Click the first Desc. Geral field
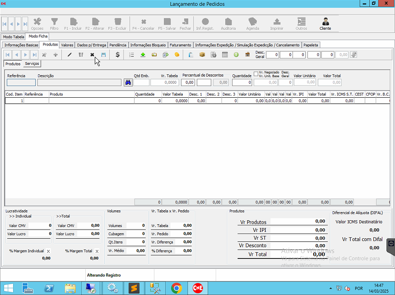The image size is (395, 295). (x=272, y=55)
